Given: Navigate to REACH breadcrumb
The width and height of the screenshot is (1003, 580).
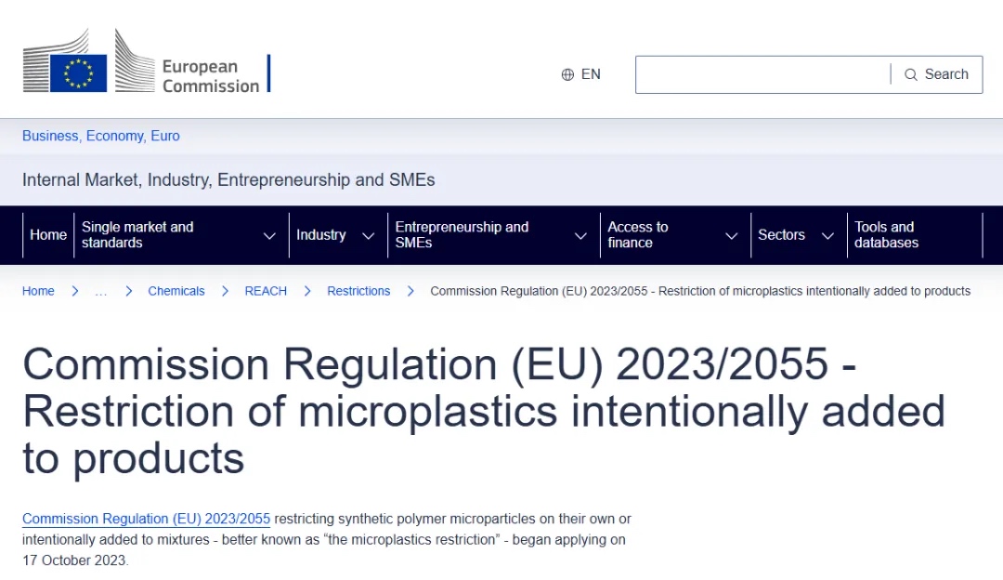Looking at the screenshot, I should coord(266,291).
